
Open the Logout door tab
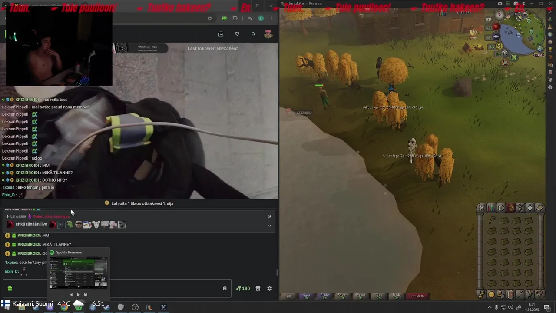pos(510,294)
